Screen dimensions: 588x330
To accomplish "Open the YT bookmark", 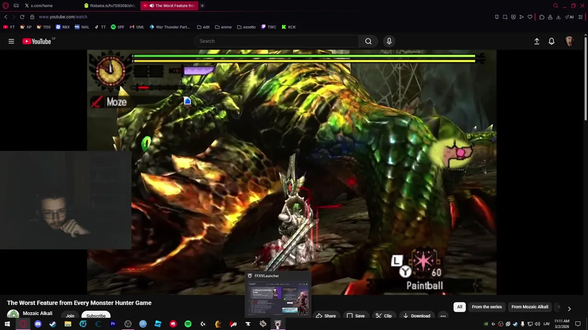I will pyautogui.click(x=9, y=27).
